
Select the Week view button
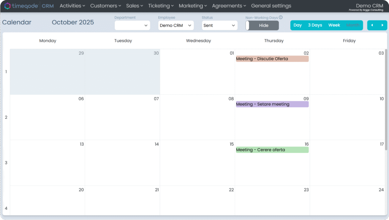pos(334,25)
